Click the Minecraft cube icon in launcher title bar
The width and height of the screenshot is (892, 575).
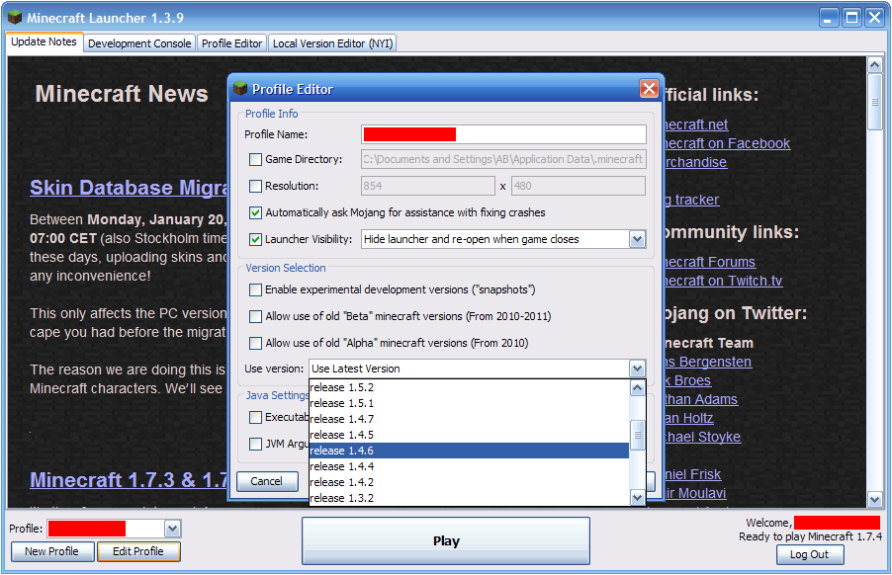15,18
